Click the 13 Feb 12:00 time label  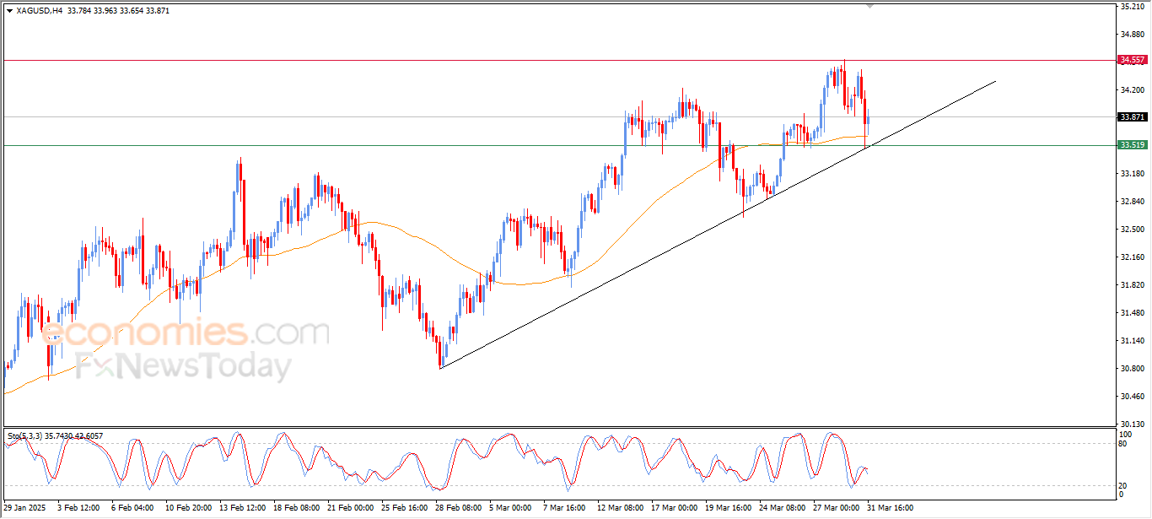(243, 508)
